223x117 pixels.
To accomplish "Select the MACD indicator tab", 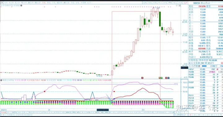I will click(x=68, y=112).
